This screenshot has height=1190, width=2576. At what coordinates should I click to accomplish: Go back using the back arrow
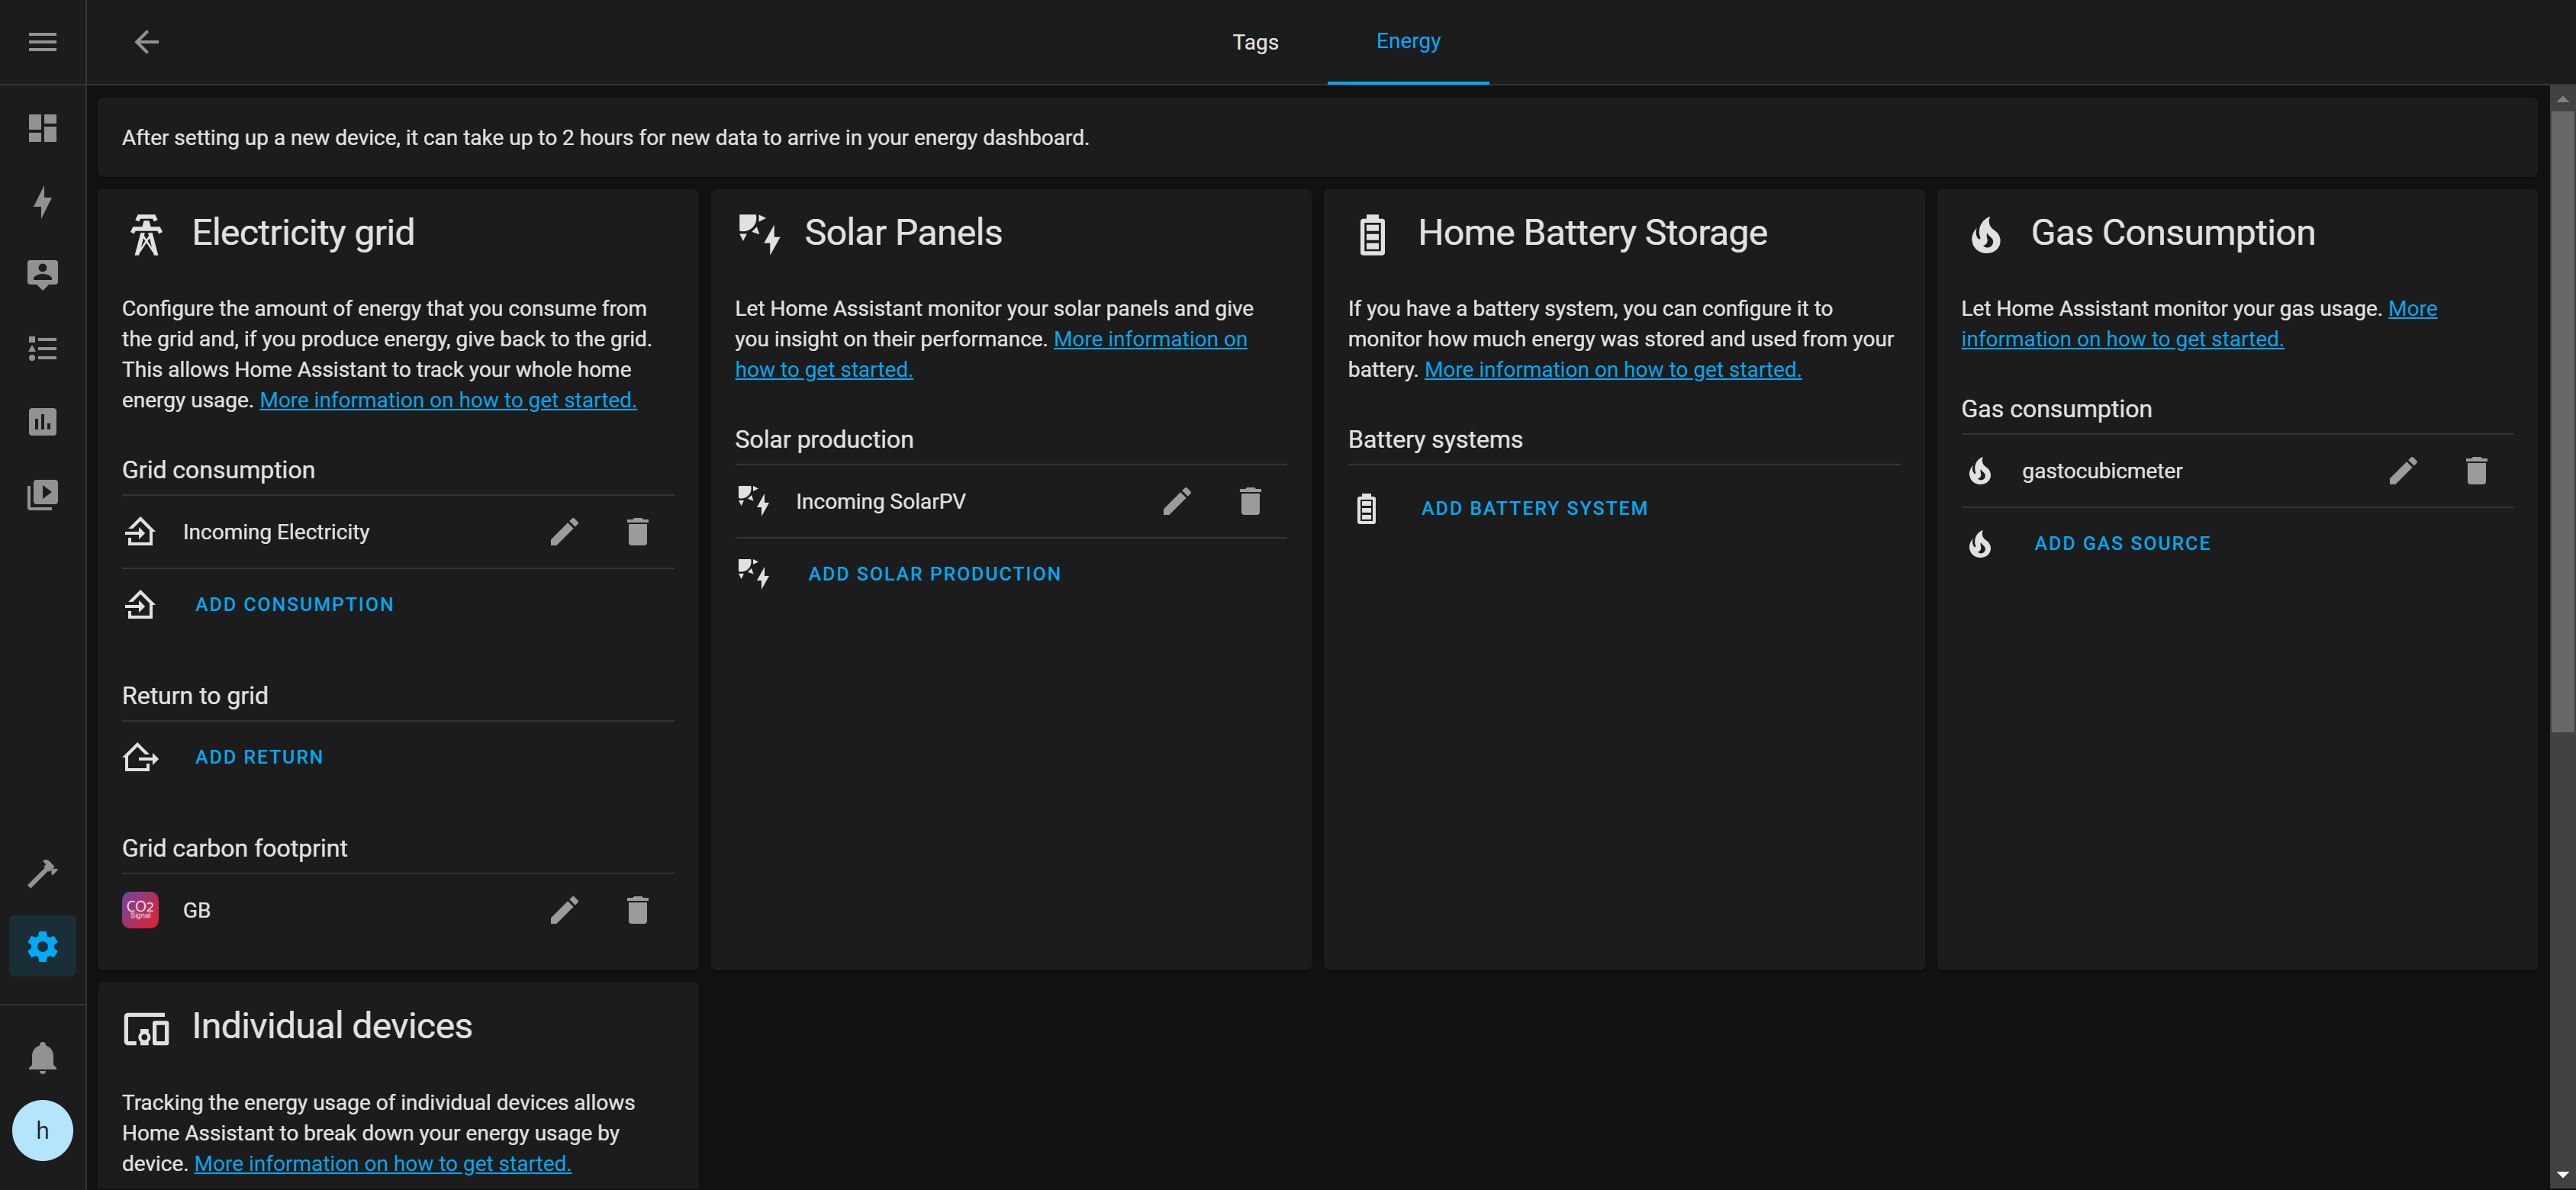click(146, 41)
